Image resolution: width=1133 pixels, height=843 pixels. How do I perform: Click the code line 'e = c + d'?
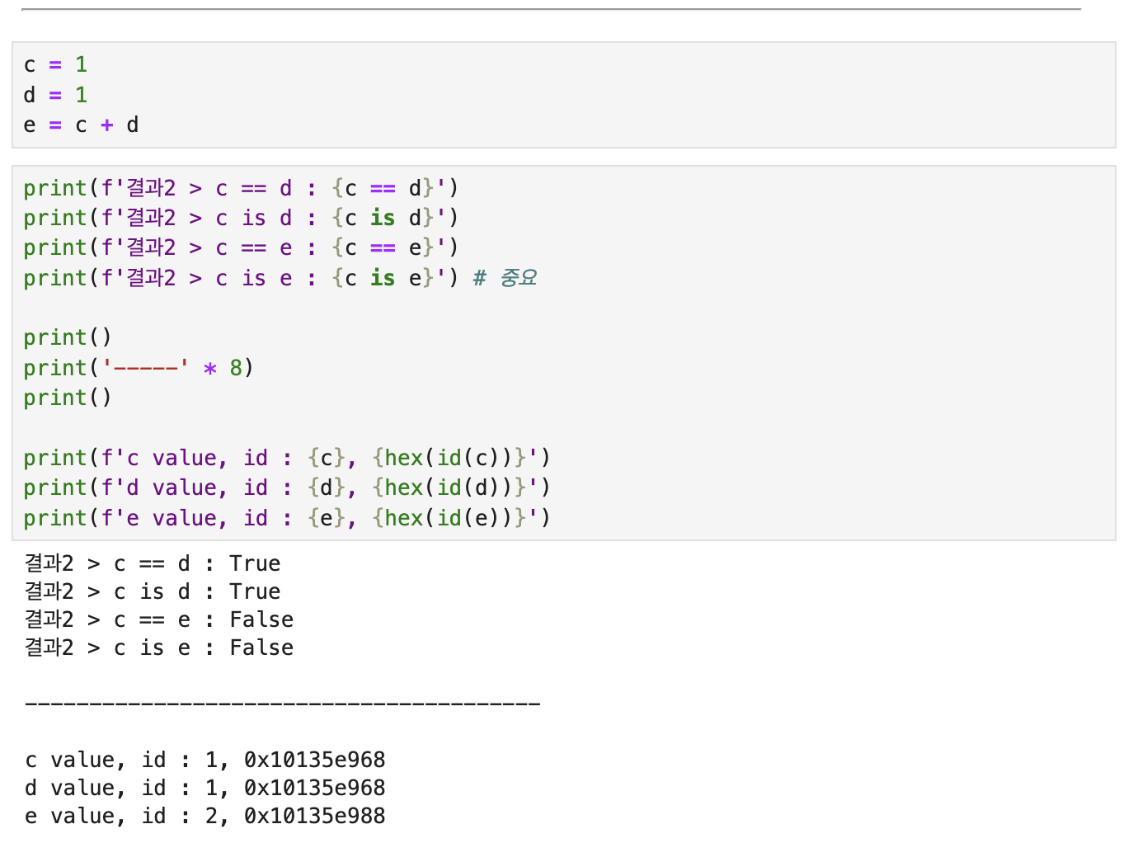[81, 125]
